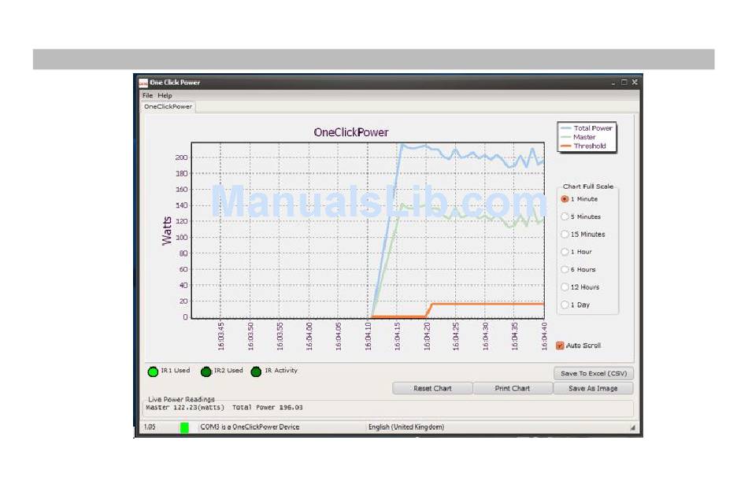Click the IR Activity indicator light
748x488 pixels.
pos(256,372)
